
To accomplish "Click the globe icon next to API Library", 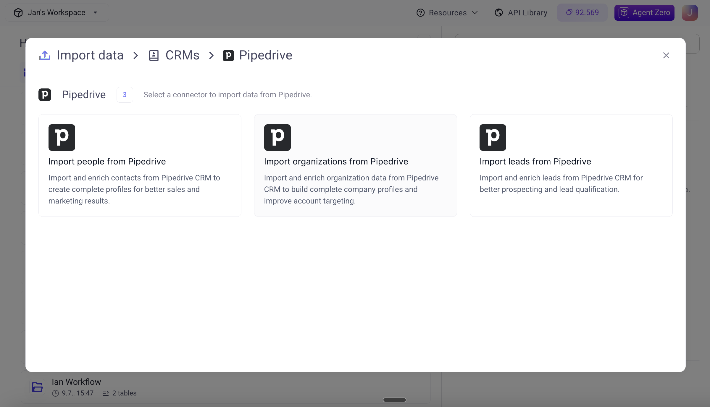I will coord(498,12).
